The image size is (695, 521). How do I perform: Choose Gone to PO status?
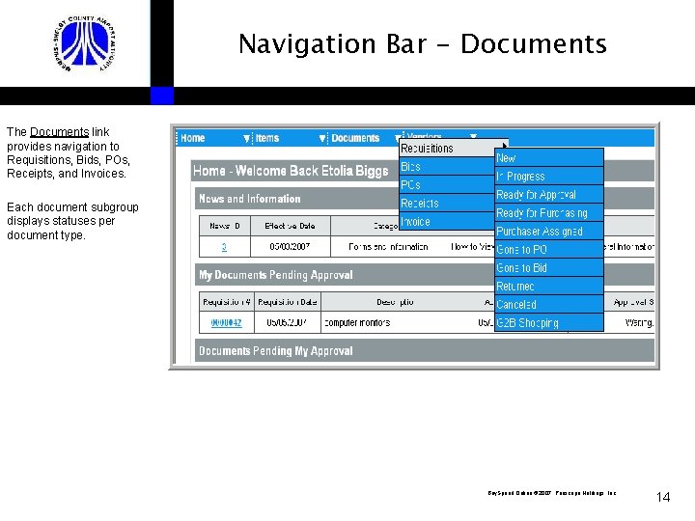click(549, 250)
